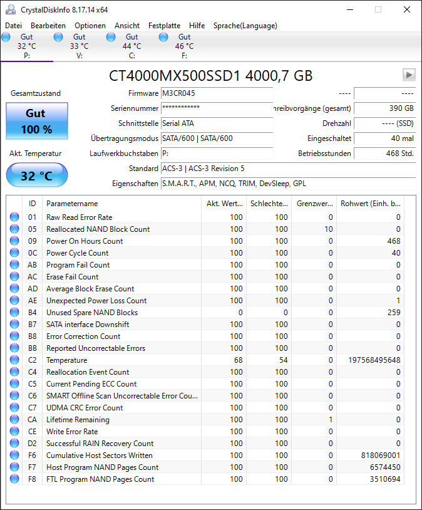
Task: Click the status orb of Unused Spare NAND Blocks
Action: pyautogui.click(x=14, y=312)
